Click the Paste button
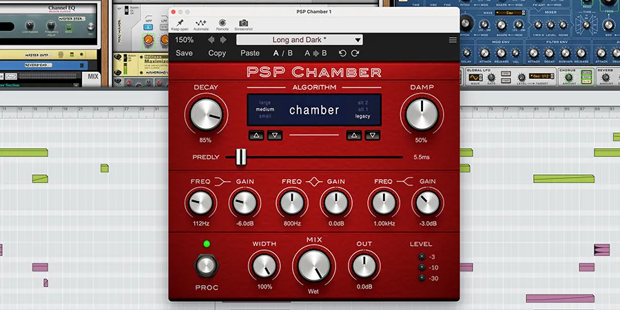Screen dimensions: 620x310 250,53
